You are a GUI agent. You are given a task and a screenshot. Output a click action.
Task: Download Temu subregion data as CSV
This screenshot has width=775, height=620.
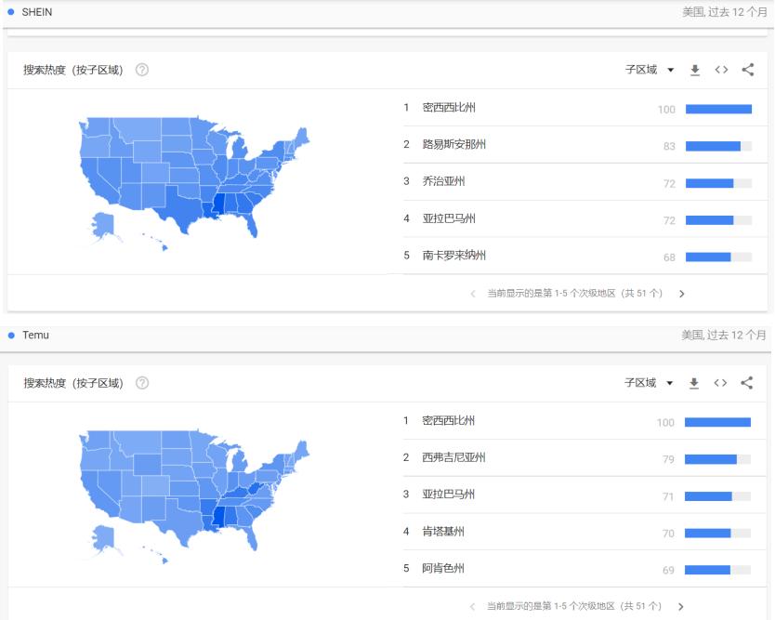pyautogui.click(x=694, y=383)
